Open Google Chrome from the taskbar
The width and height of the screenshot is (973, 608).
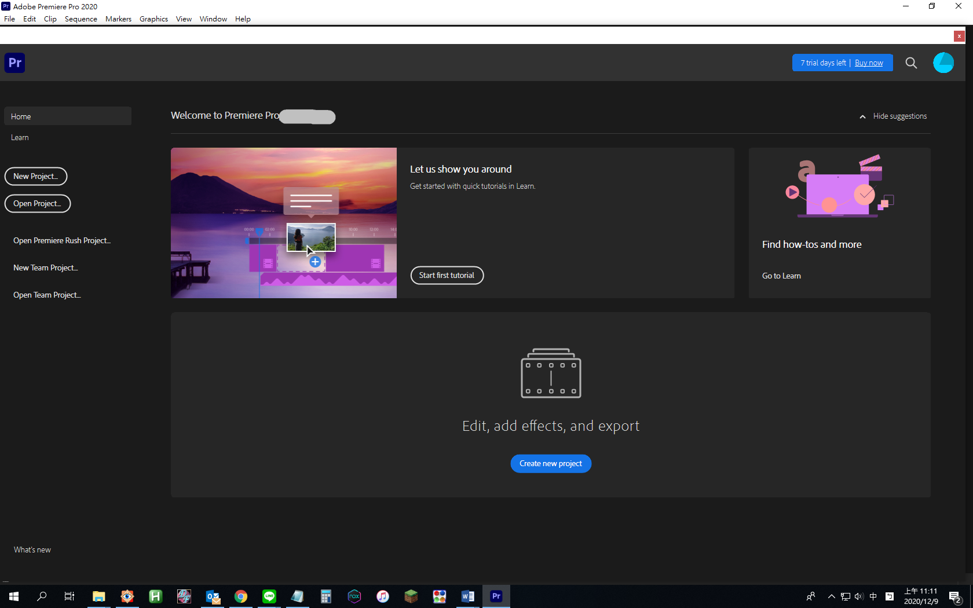(x=241, y=596)
